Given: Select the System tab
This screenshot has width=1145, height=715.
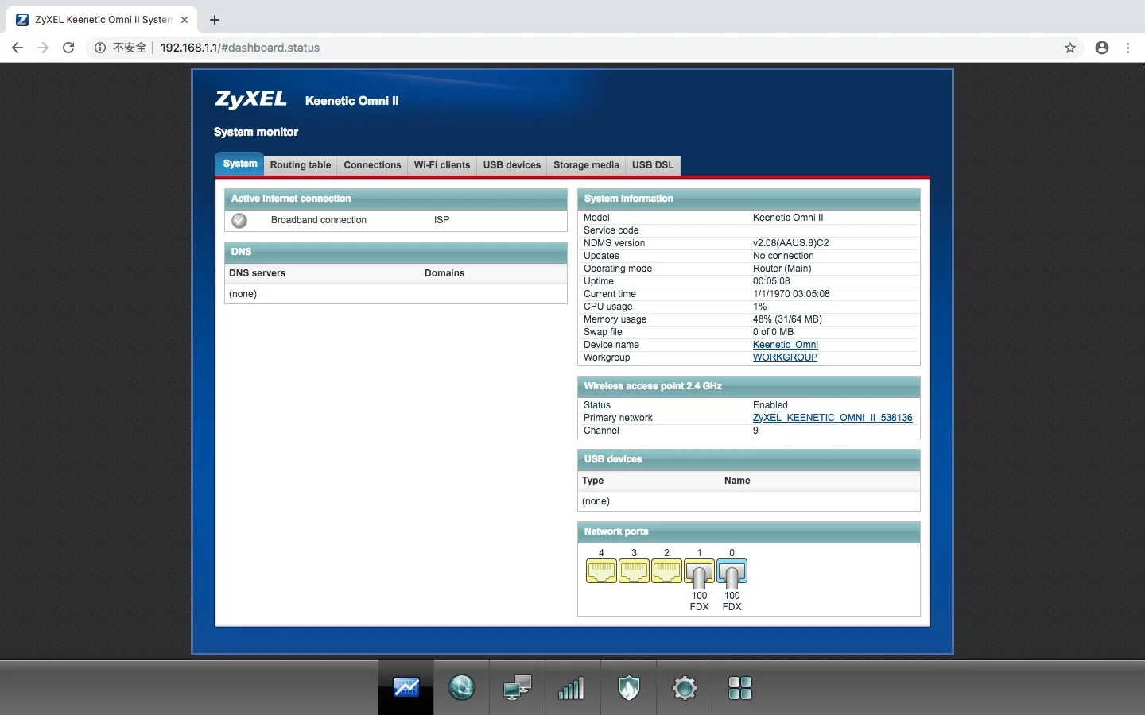Looking at the screenshot, I should click(240, 164).
